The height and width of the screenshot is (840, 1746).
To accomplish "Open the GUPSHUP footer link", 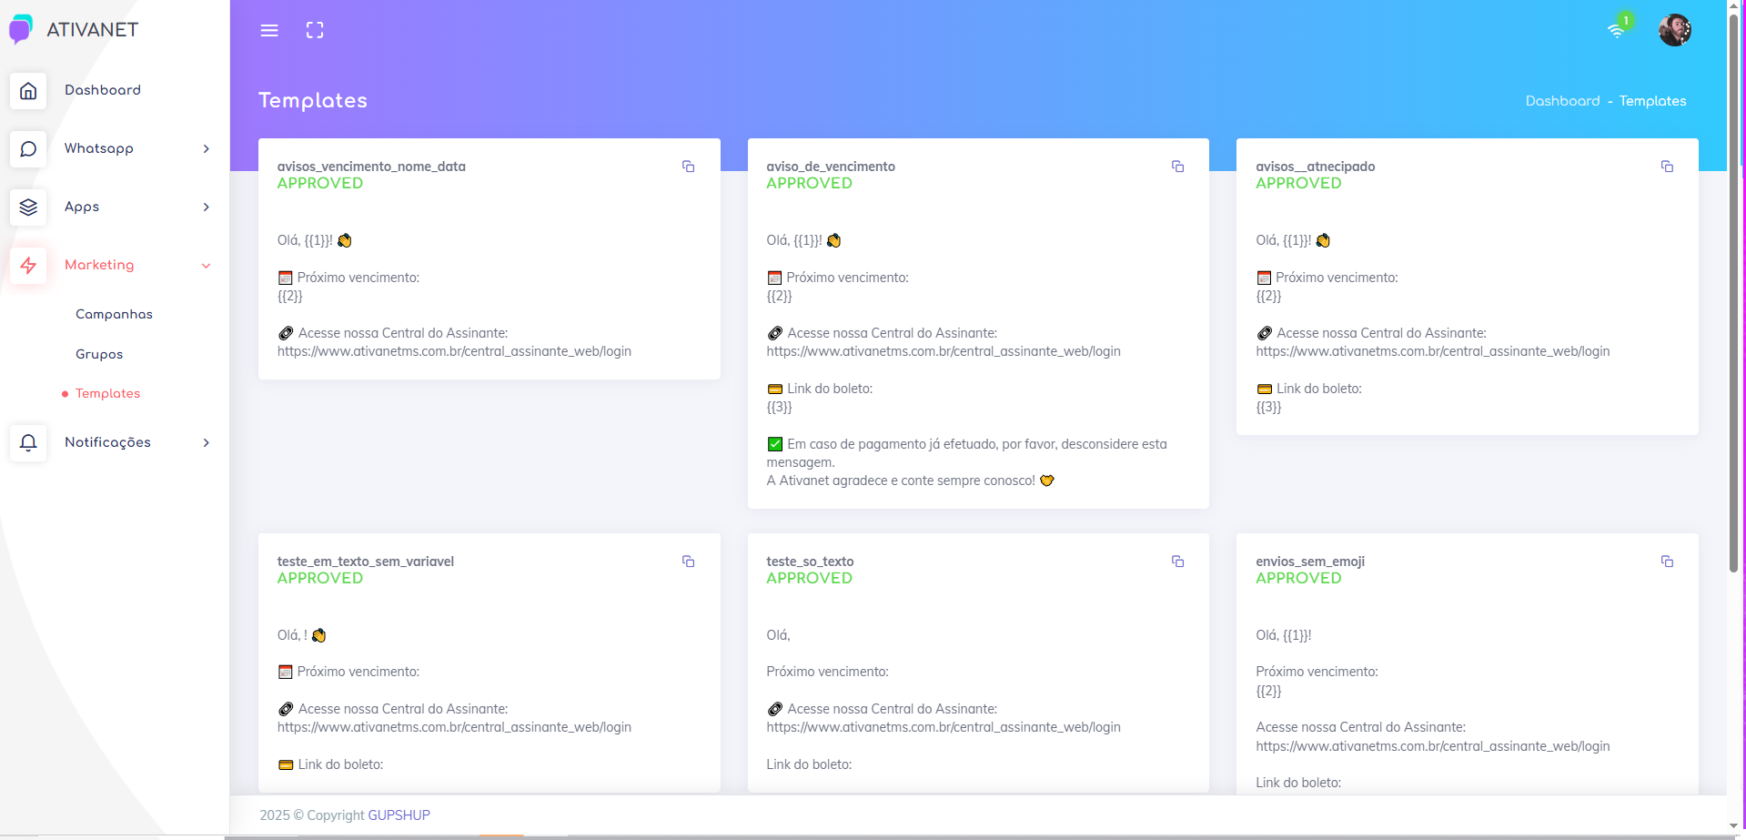I will (x=399, y=815).
